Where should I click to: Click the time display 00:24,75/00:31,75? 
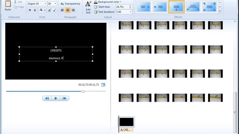[x=89, y=85]
